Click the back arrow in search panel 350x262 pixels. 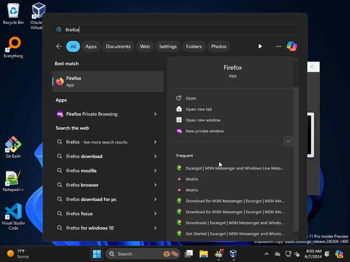(x=59, y=46)
